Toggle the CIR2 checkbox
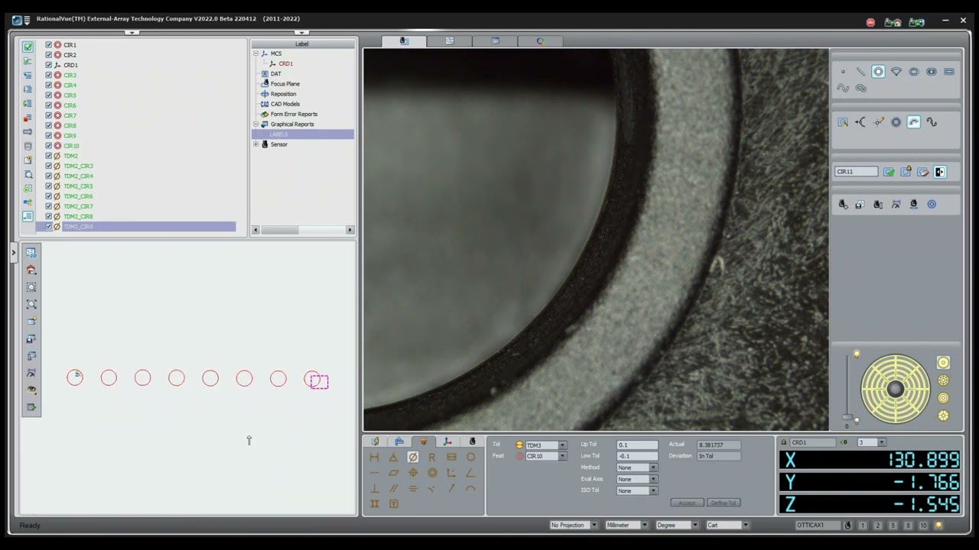Viewport: 979px width, 550px height. [x=49, y=55]
